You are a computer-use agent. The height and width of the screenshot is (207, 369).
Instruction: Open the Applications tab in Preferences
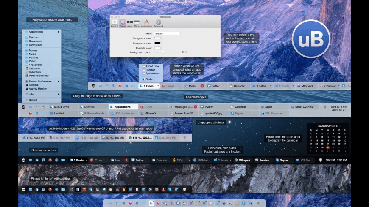click(x=147, y=23)
